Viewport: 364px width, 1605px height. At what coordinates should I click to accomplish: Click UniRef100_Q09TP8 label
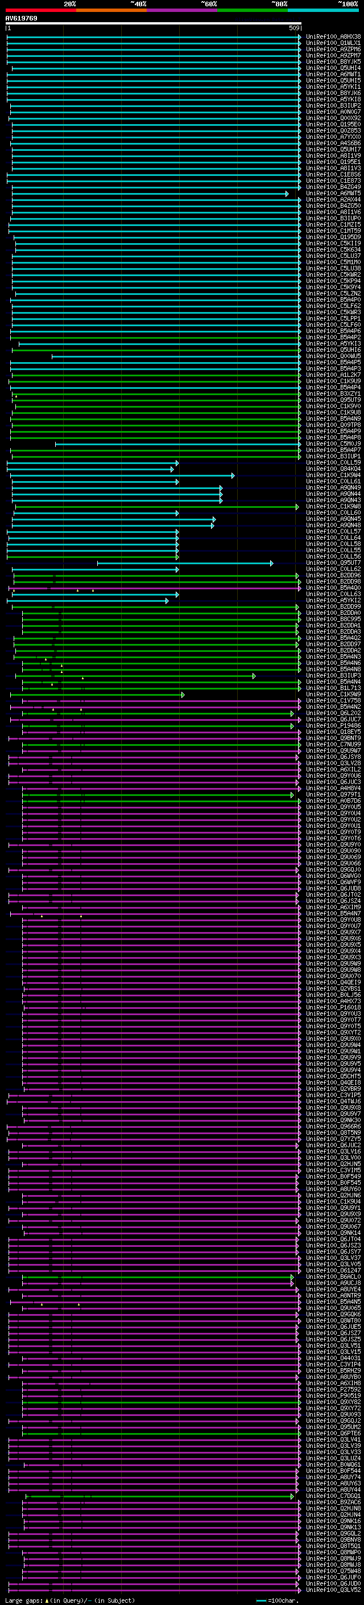[x=333, y=425]
